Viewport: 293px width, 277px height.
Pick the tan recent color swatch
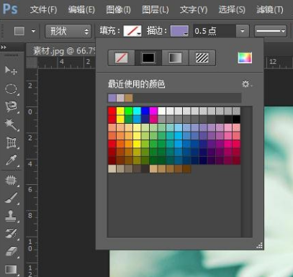pos(128,98)
